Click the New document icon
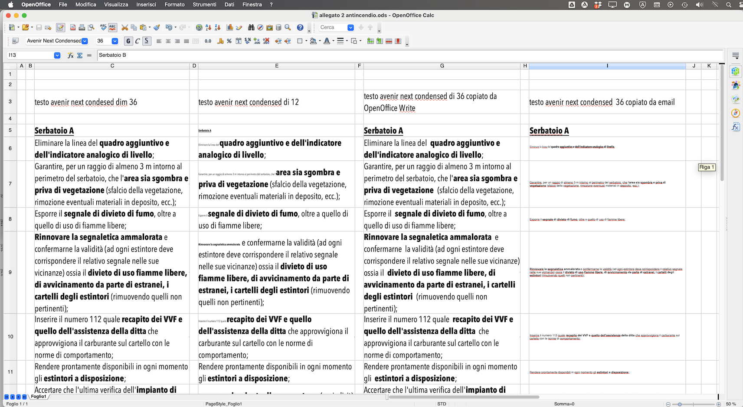 point(12,27)
